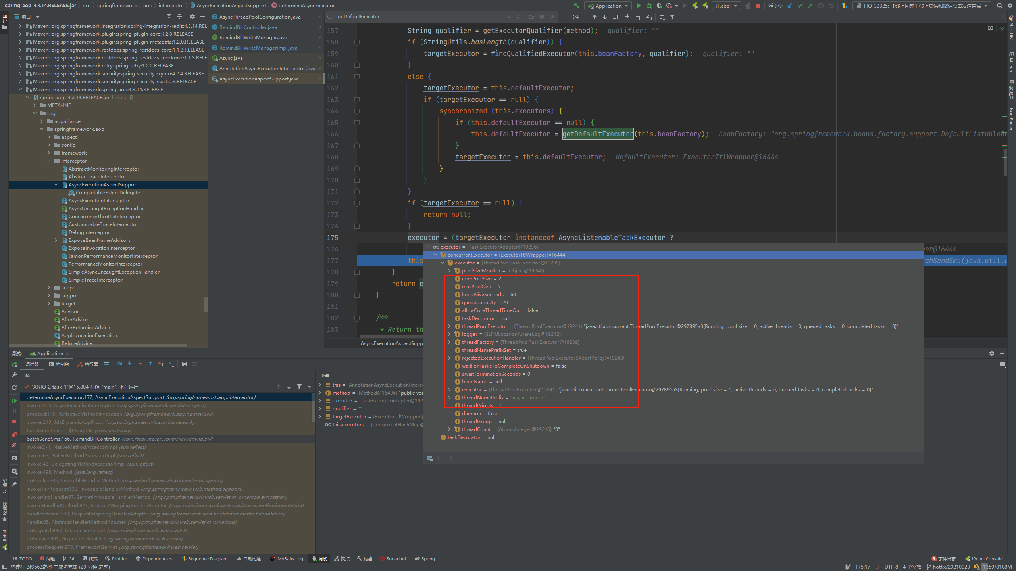
Task: Go to the previous search occurrence arrow
Action: (595, 17)
